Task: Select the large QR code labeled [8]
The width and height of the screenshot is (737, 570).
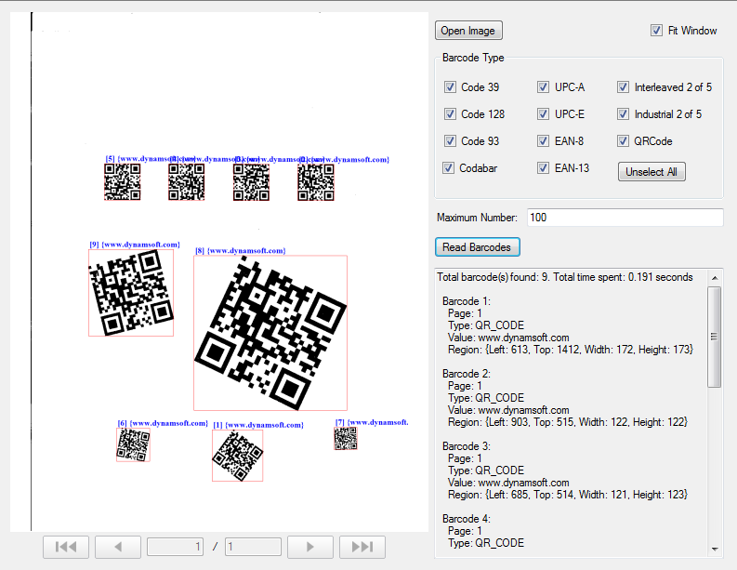Action: (x=270, y=333)
